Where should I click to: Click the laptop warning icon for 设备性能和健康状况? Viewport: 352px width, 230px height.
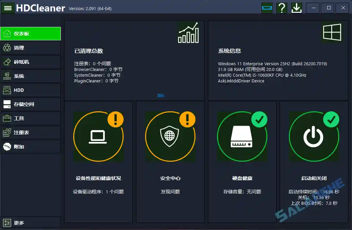(x=98, y=136)
